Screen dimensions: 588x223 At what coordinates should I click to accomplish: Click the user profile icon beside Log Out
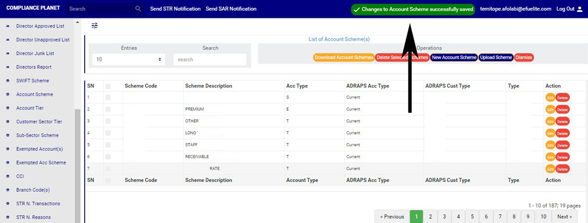pos(580,9)
